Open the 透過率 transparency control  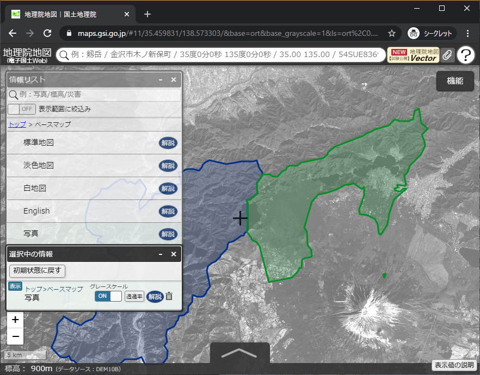point(134,296)
